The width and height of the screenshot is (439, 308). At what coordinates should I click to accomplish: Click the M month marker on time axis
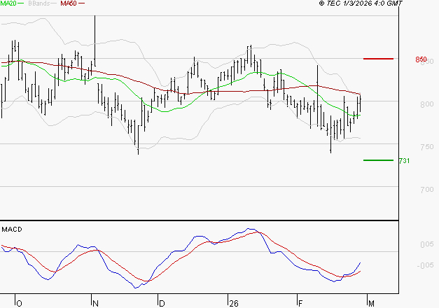[x=371, y=304]
